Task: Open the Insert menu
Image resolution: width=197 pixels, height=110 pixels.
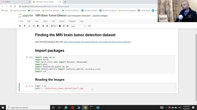Action: (x=45, y=21)
